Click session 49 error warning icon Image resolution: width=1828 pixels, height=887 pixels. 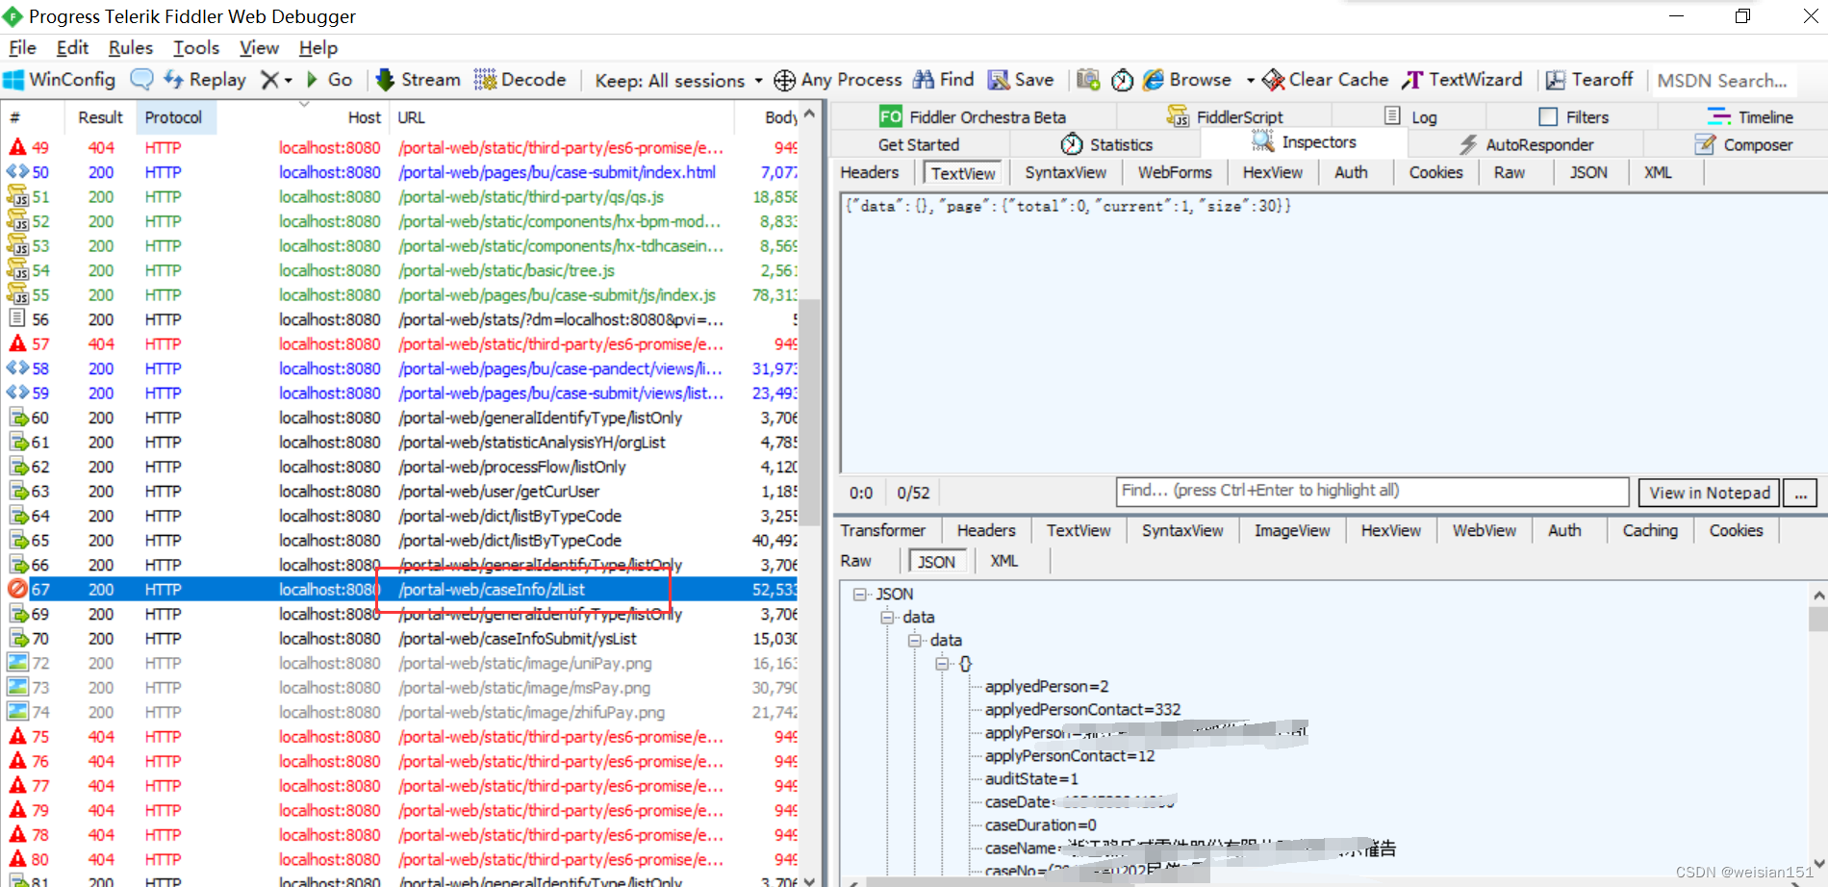tap(17, 147)
